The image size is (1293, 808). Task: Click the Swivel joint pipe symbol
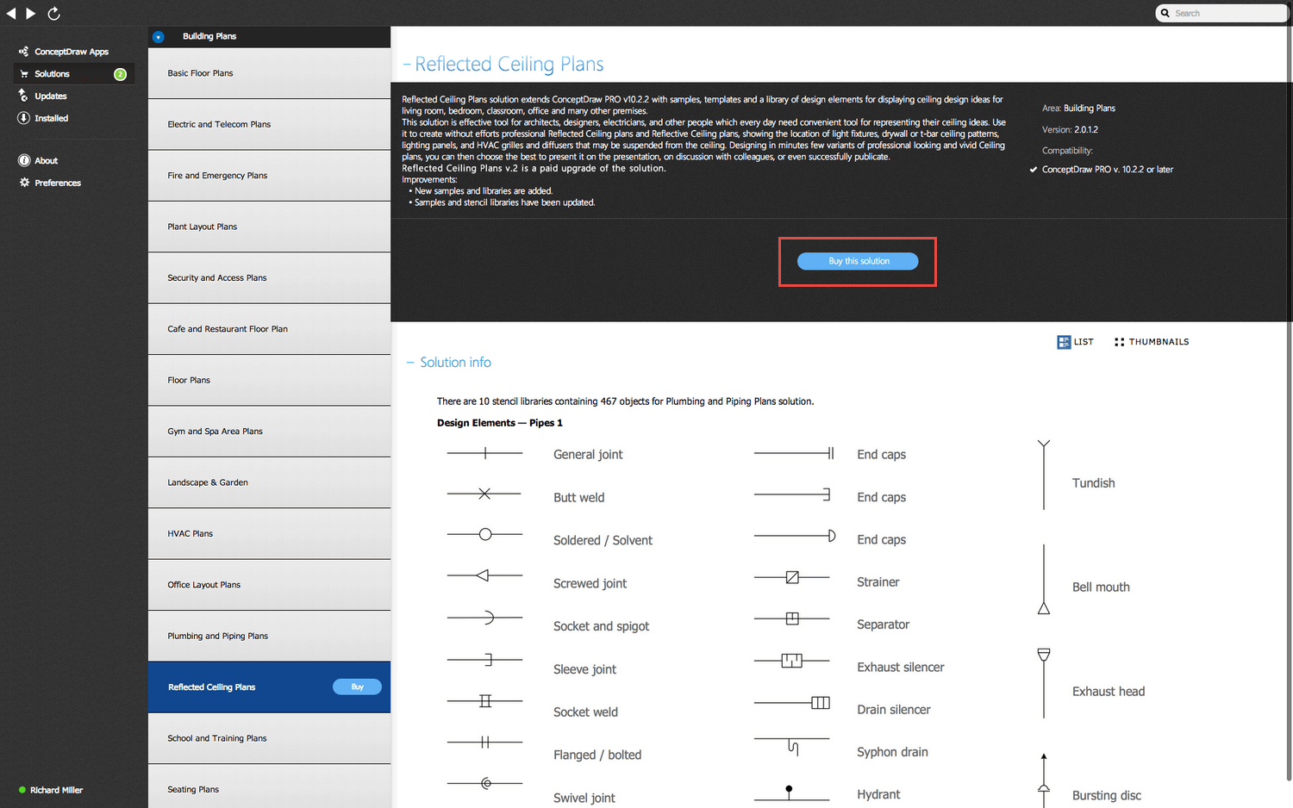(x=484, y=783)
